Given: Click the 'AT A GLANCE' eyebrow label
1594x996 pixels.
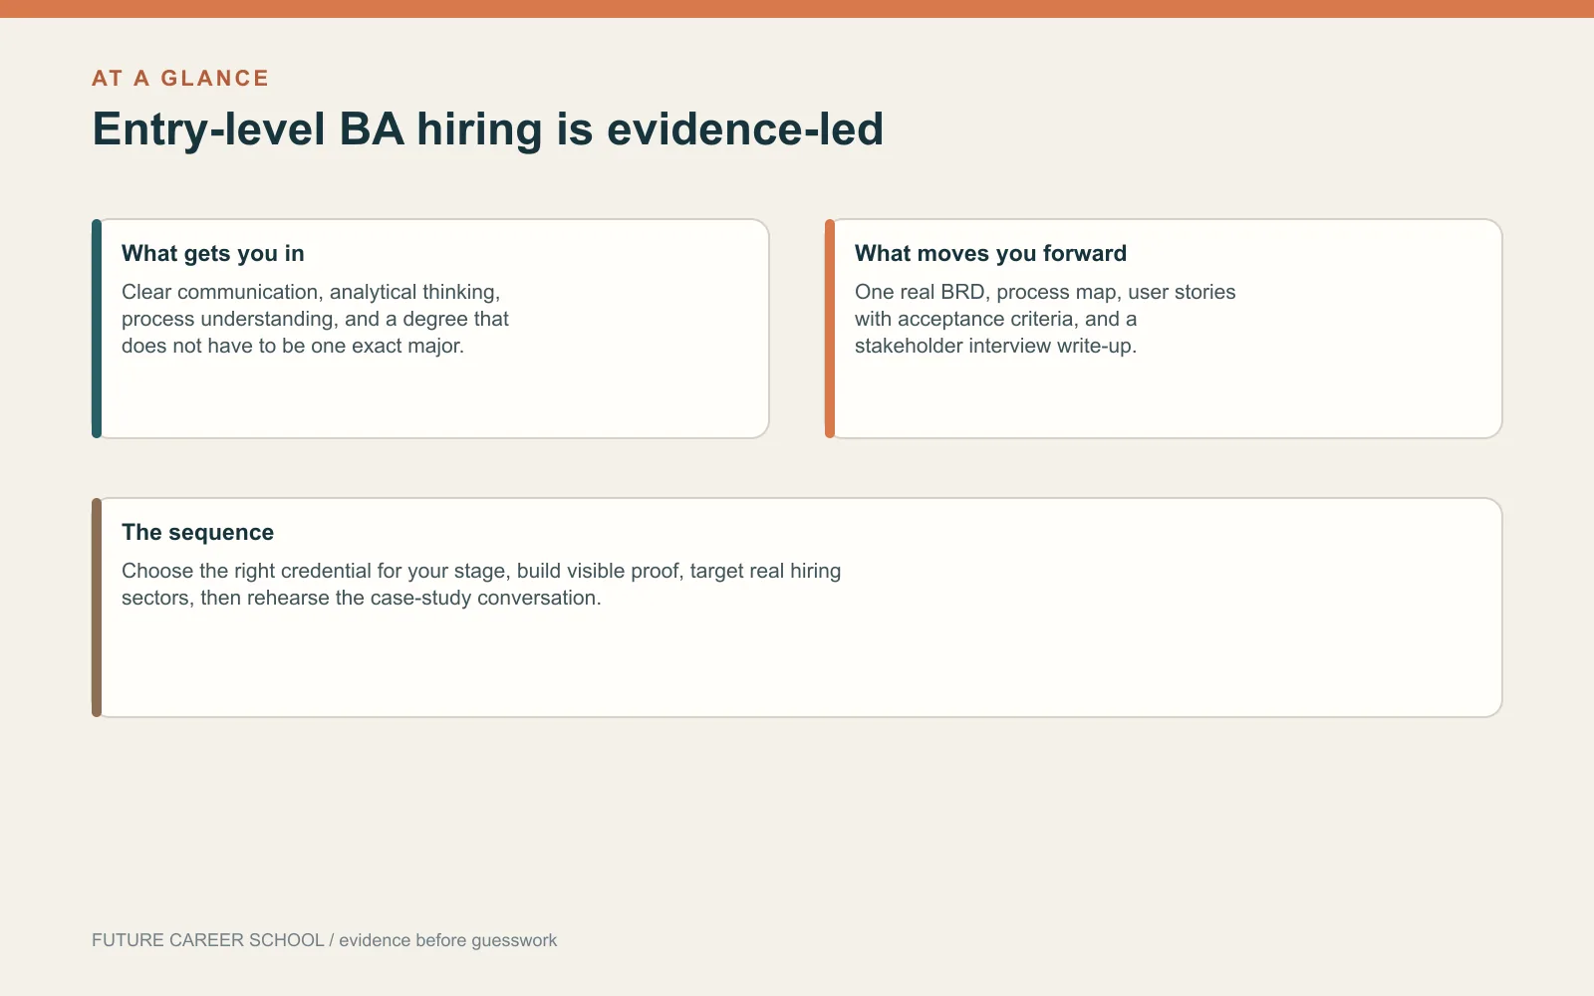Looking at the screenshot, I should pyautogui.click(x=180, y=79).
